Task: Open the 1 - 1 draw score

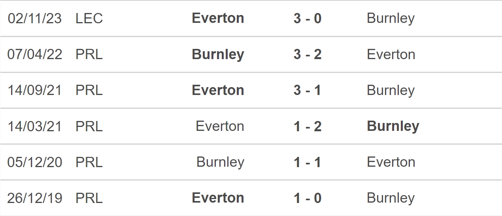Action: click(308, 162)
